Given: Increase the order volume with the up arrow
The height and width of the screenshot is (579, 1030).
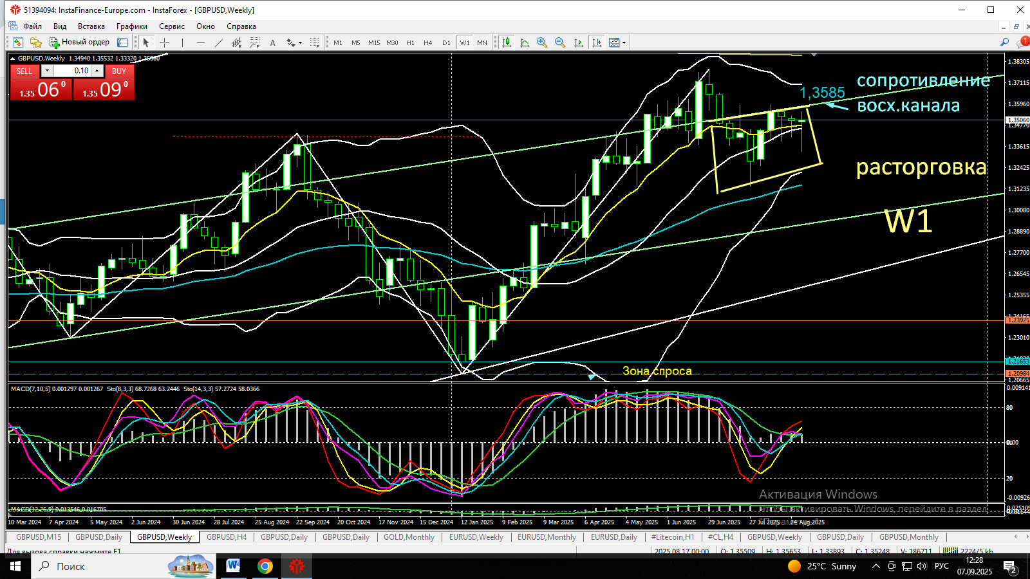Looking at the screenshot, I should click(97, 71).
